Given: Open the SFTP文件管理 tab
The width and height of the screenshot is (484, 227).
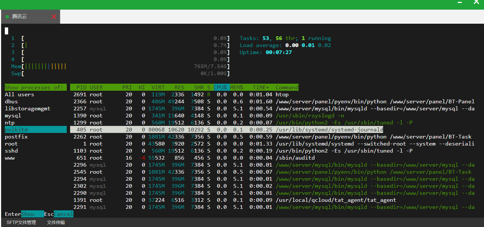Looking at the screenshot, I should pyautogui.click(x=21, y=223).
